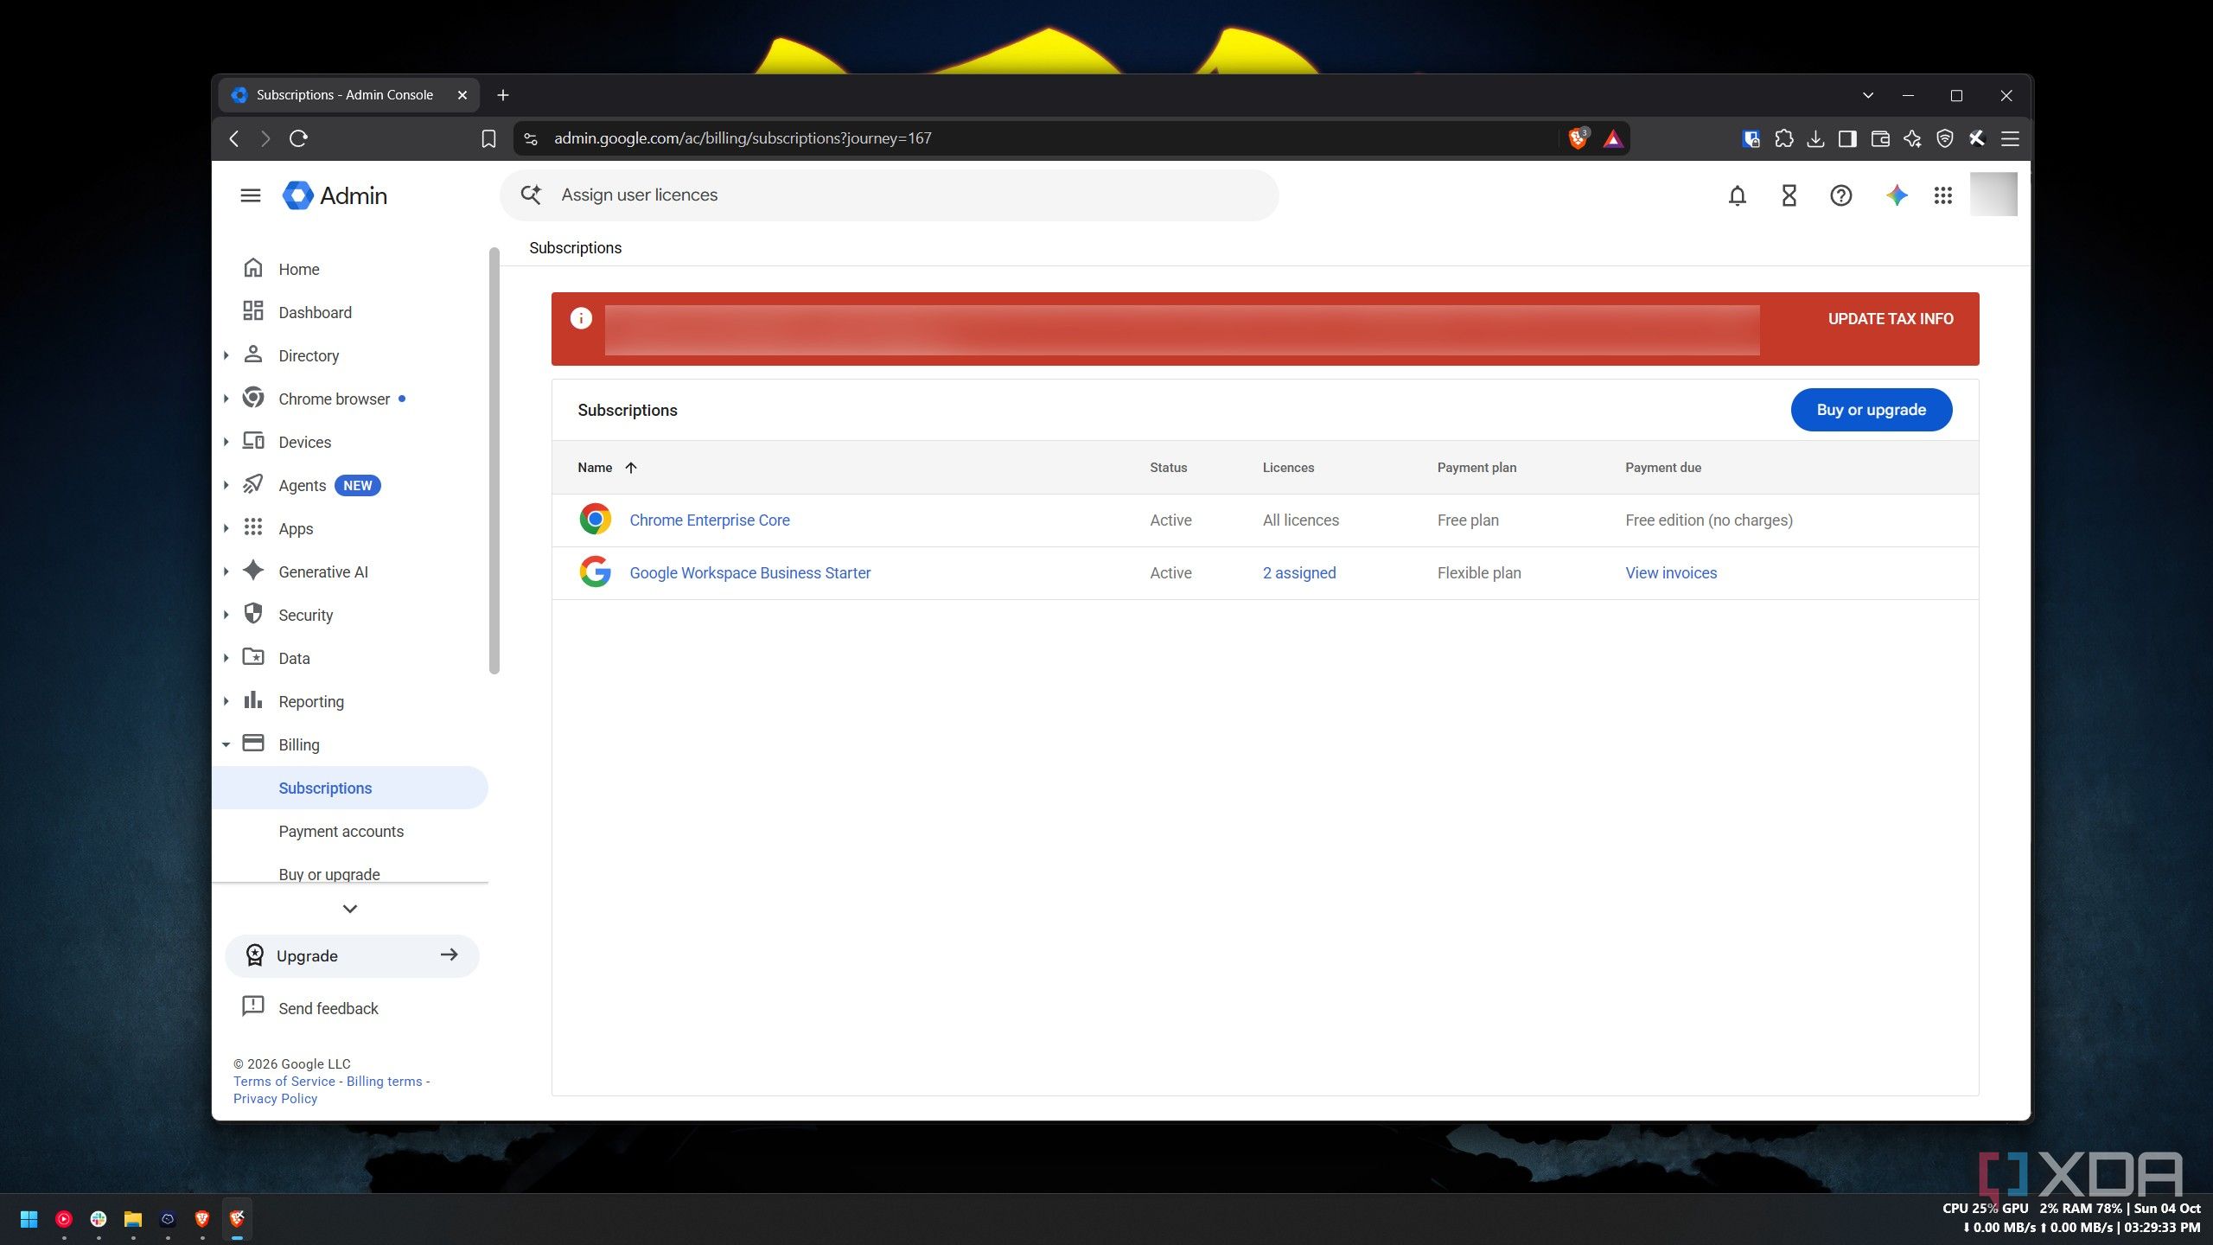This screenshot has height=1245, width=2213.
Task: Open the Brave Leo AI icon
Action: click(1912, 138)
